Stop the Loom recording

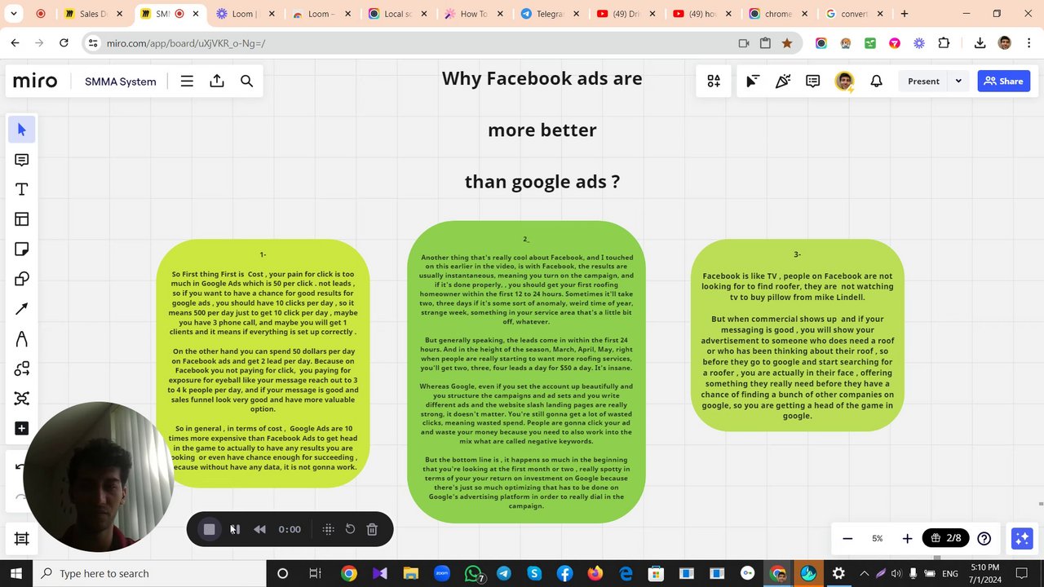click(x=209, y=529)
